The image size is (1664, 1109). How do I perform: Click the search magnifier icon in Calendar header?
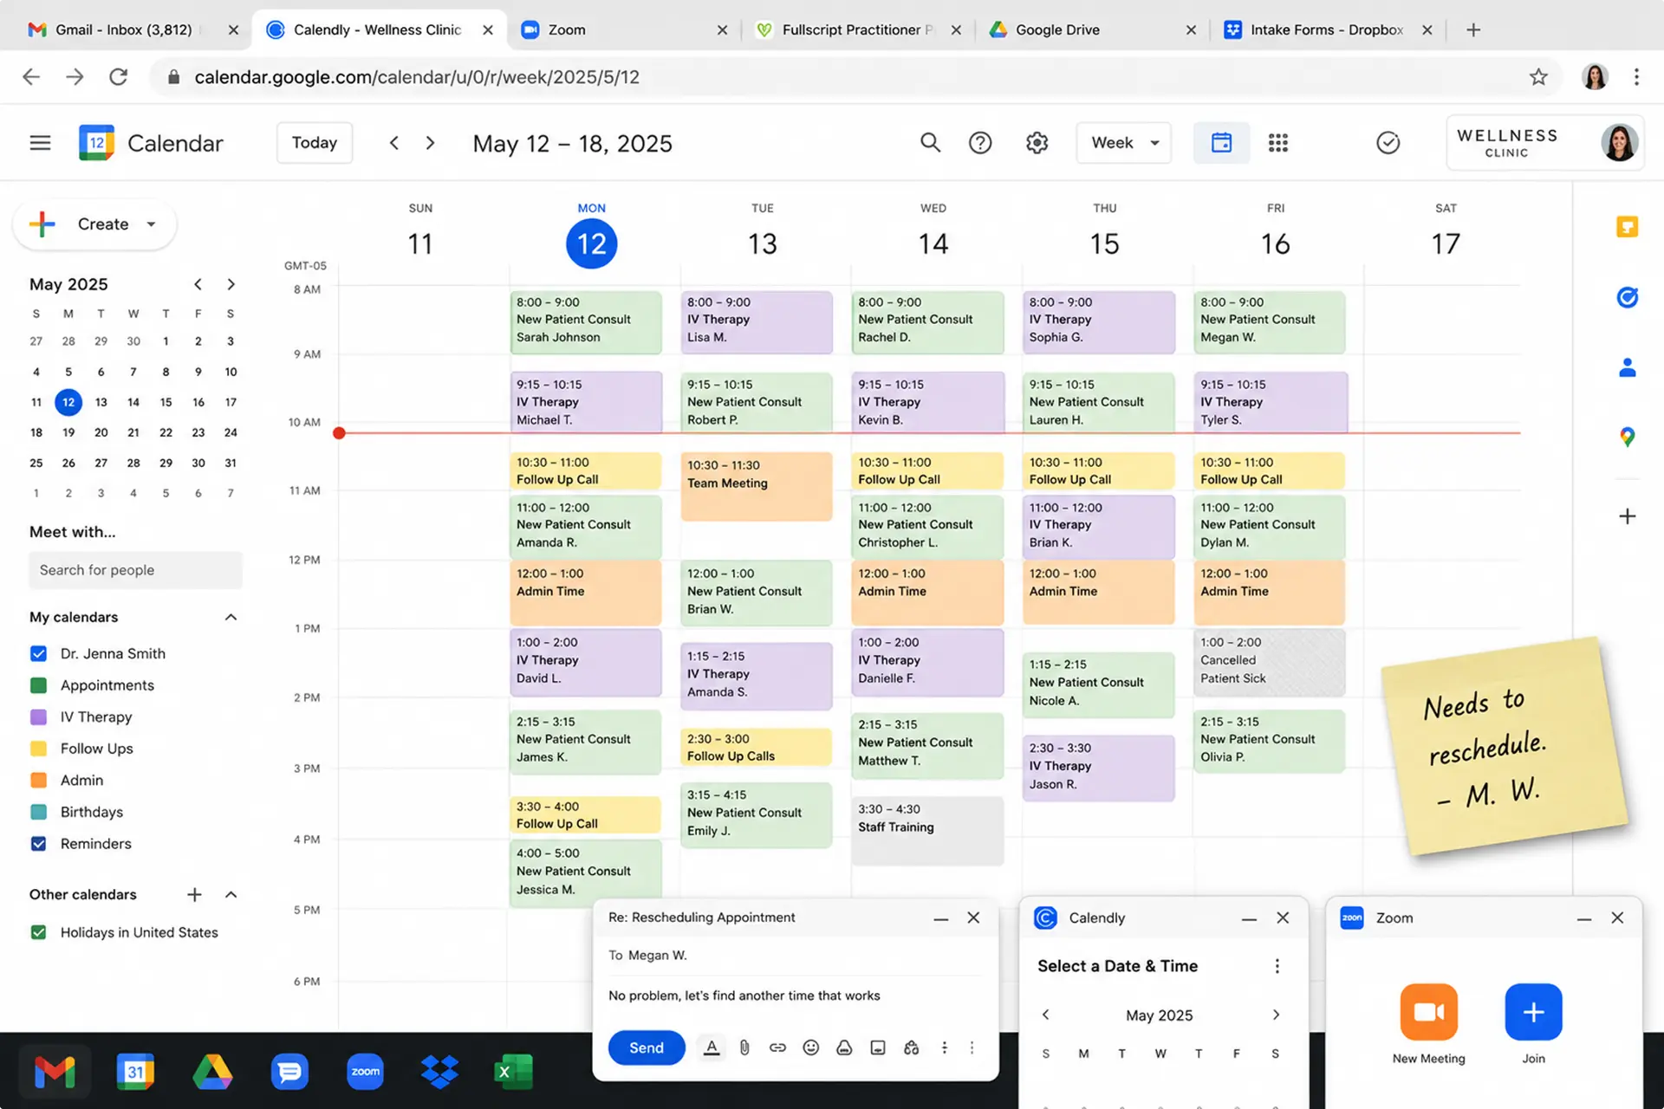(930, 143)
